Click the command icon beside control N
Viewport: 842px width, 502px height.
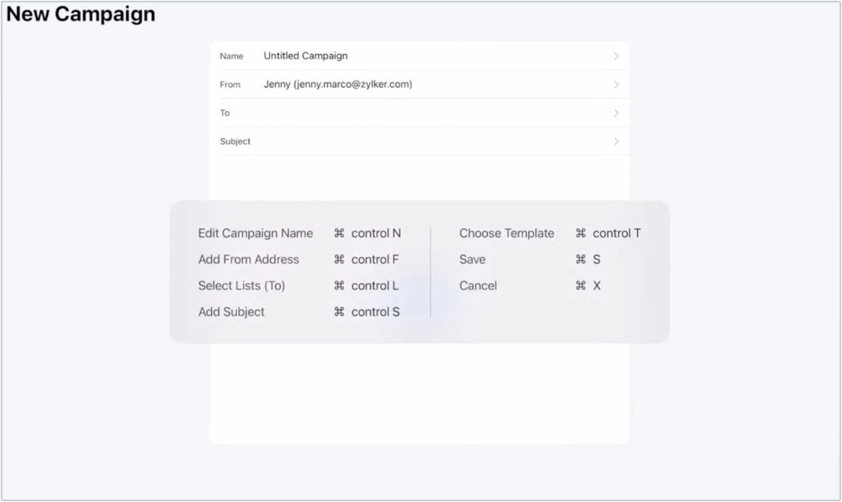(339, 233)
